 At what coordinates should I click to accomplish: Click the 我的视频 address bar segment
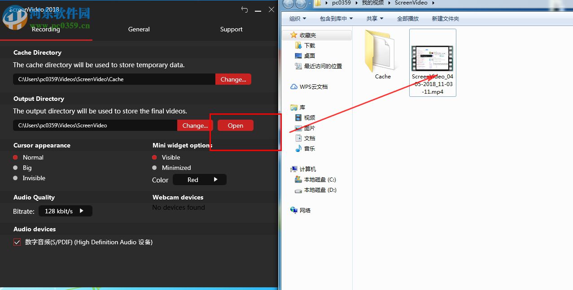pos(374,3)
